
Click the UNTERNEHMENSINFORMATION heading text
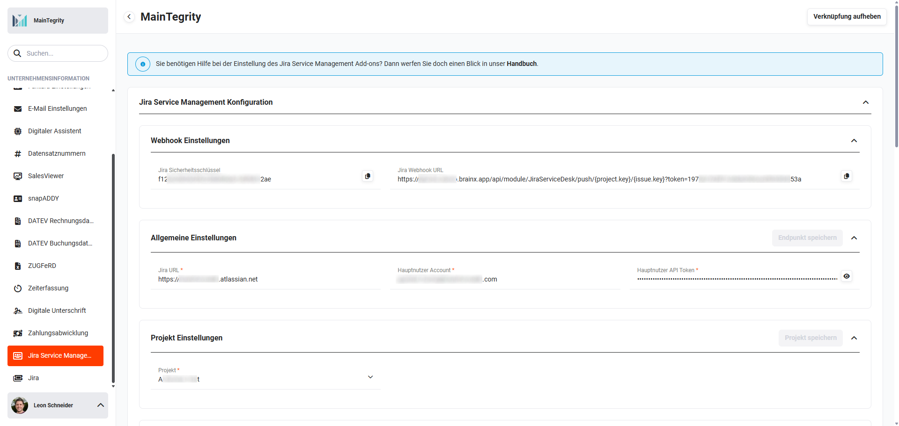[x=48, y=79]
